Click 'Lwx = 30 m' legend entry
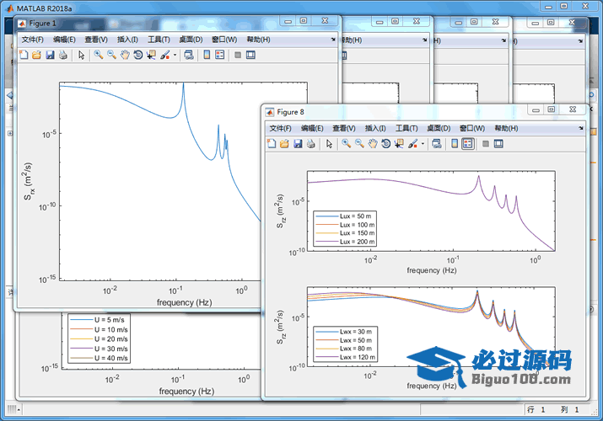Image resolution: width=603 pixels, height=421 pixels. pyautogui.click(x=345, y=332)
